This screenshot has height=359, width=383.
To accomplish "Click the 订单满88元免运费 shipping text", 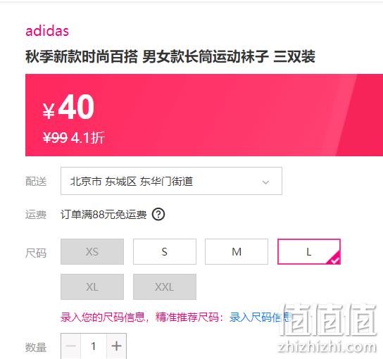I will point(103,215).
